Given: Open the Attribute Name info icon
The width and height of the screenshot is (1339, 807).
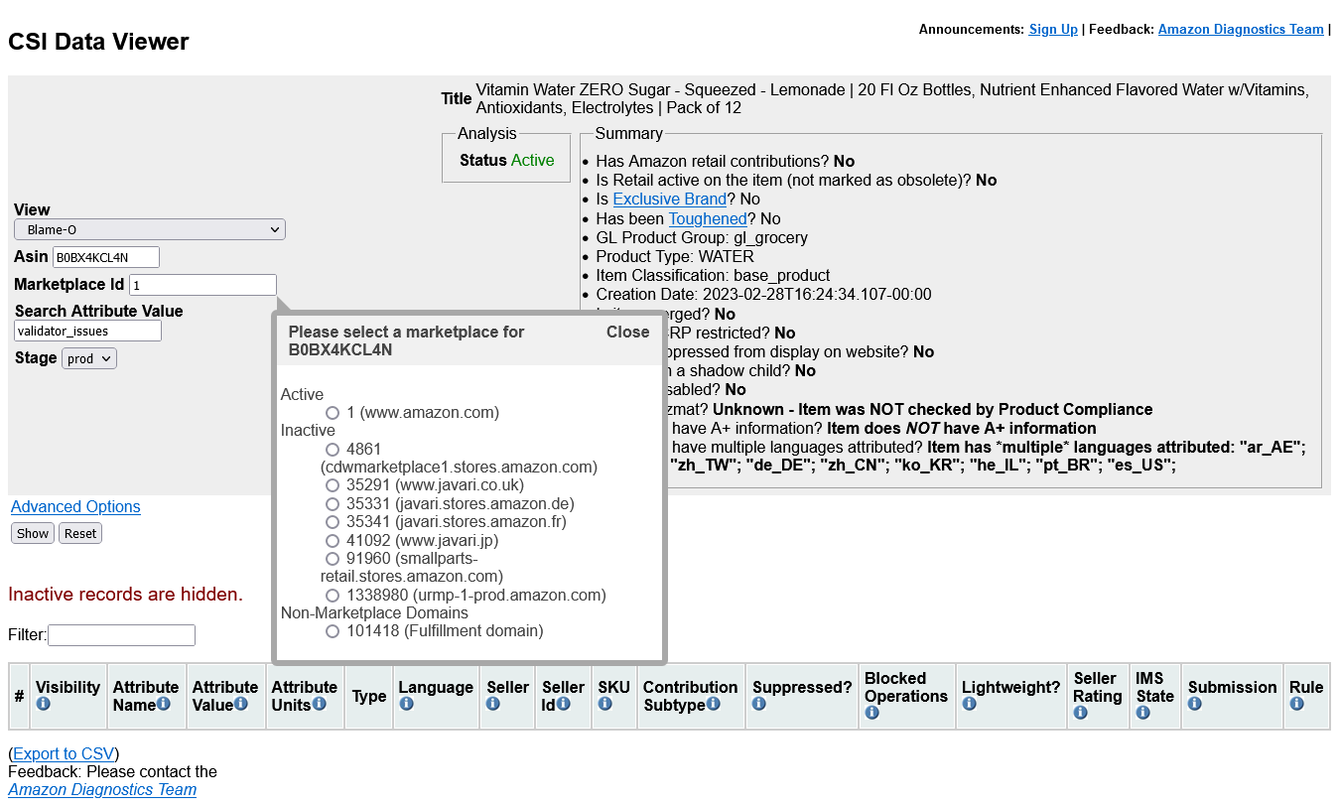Looking at the screenshot, I should [x=163, y=704].
